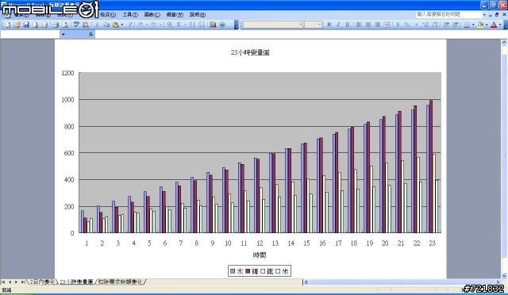Expand the Font Color dropdown arrow

click(500, 25)
